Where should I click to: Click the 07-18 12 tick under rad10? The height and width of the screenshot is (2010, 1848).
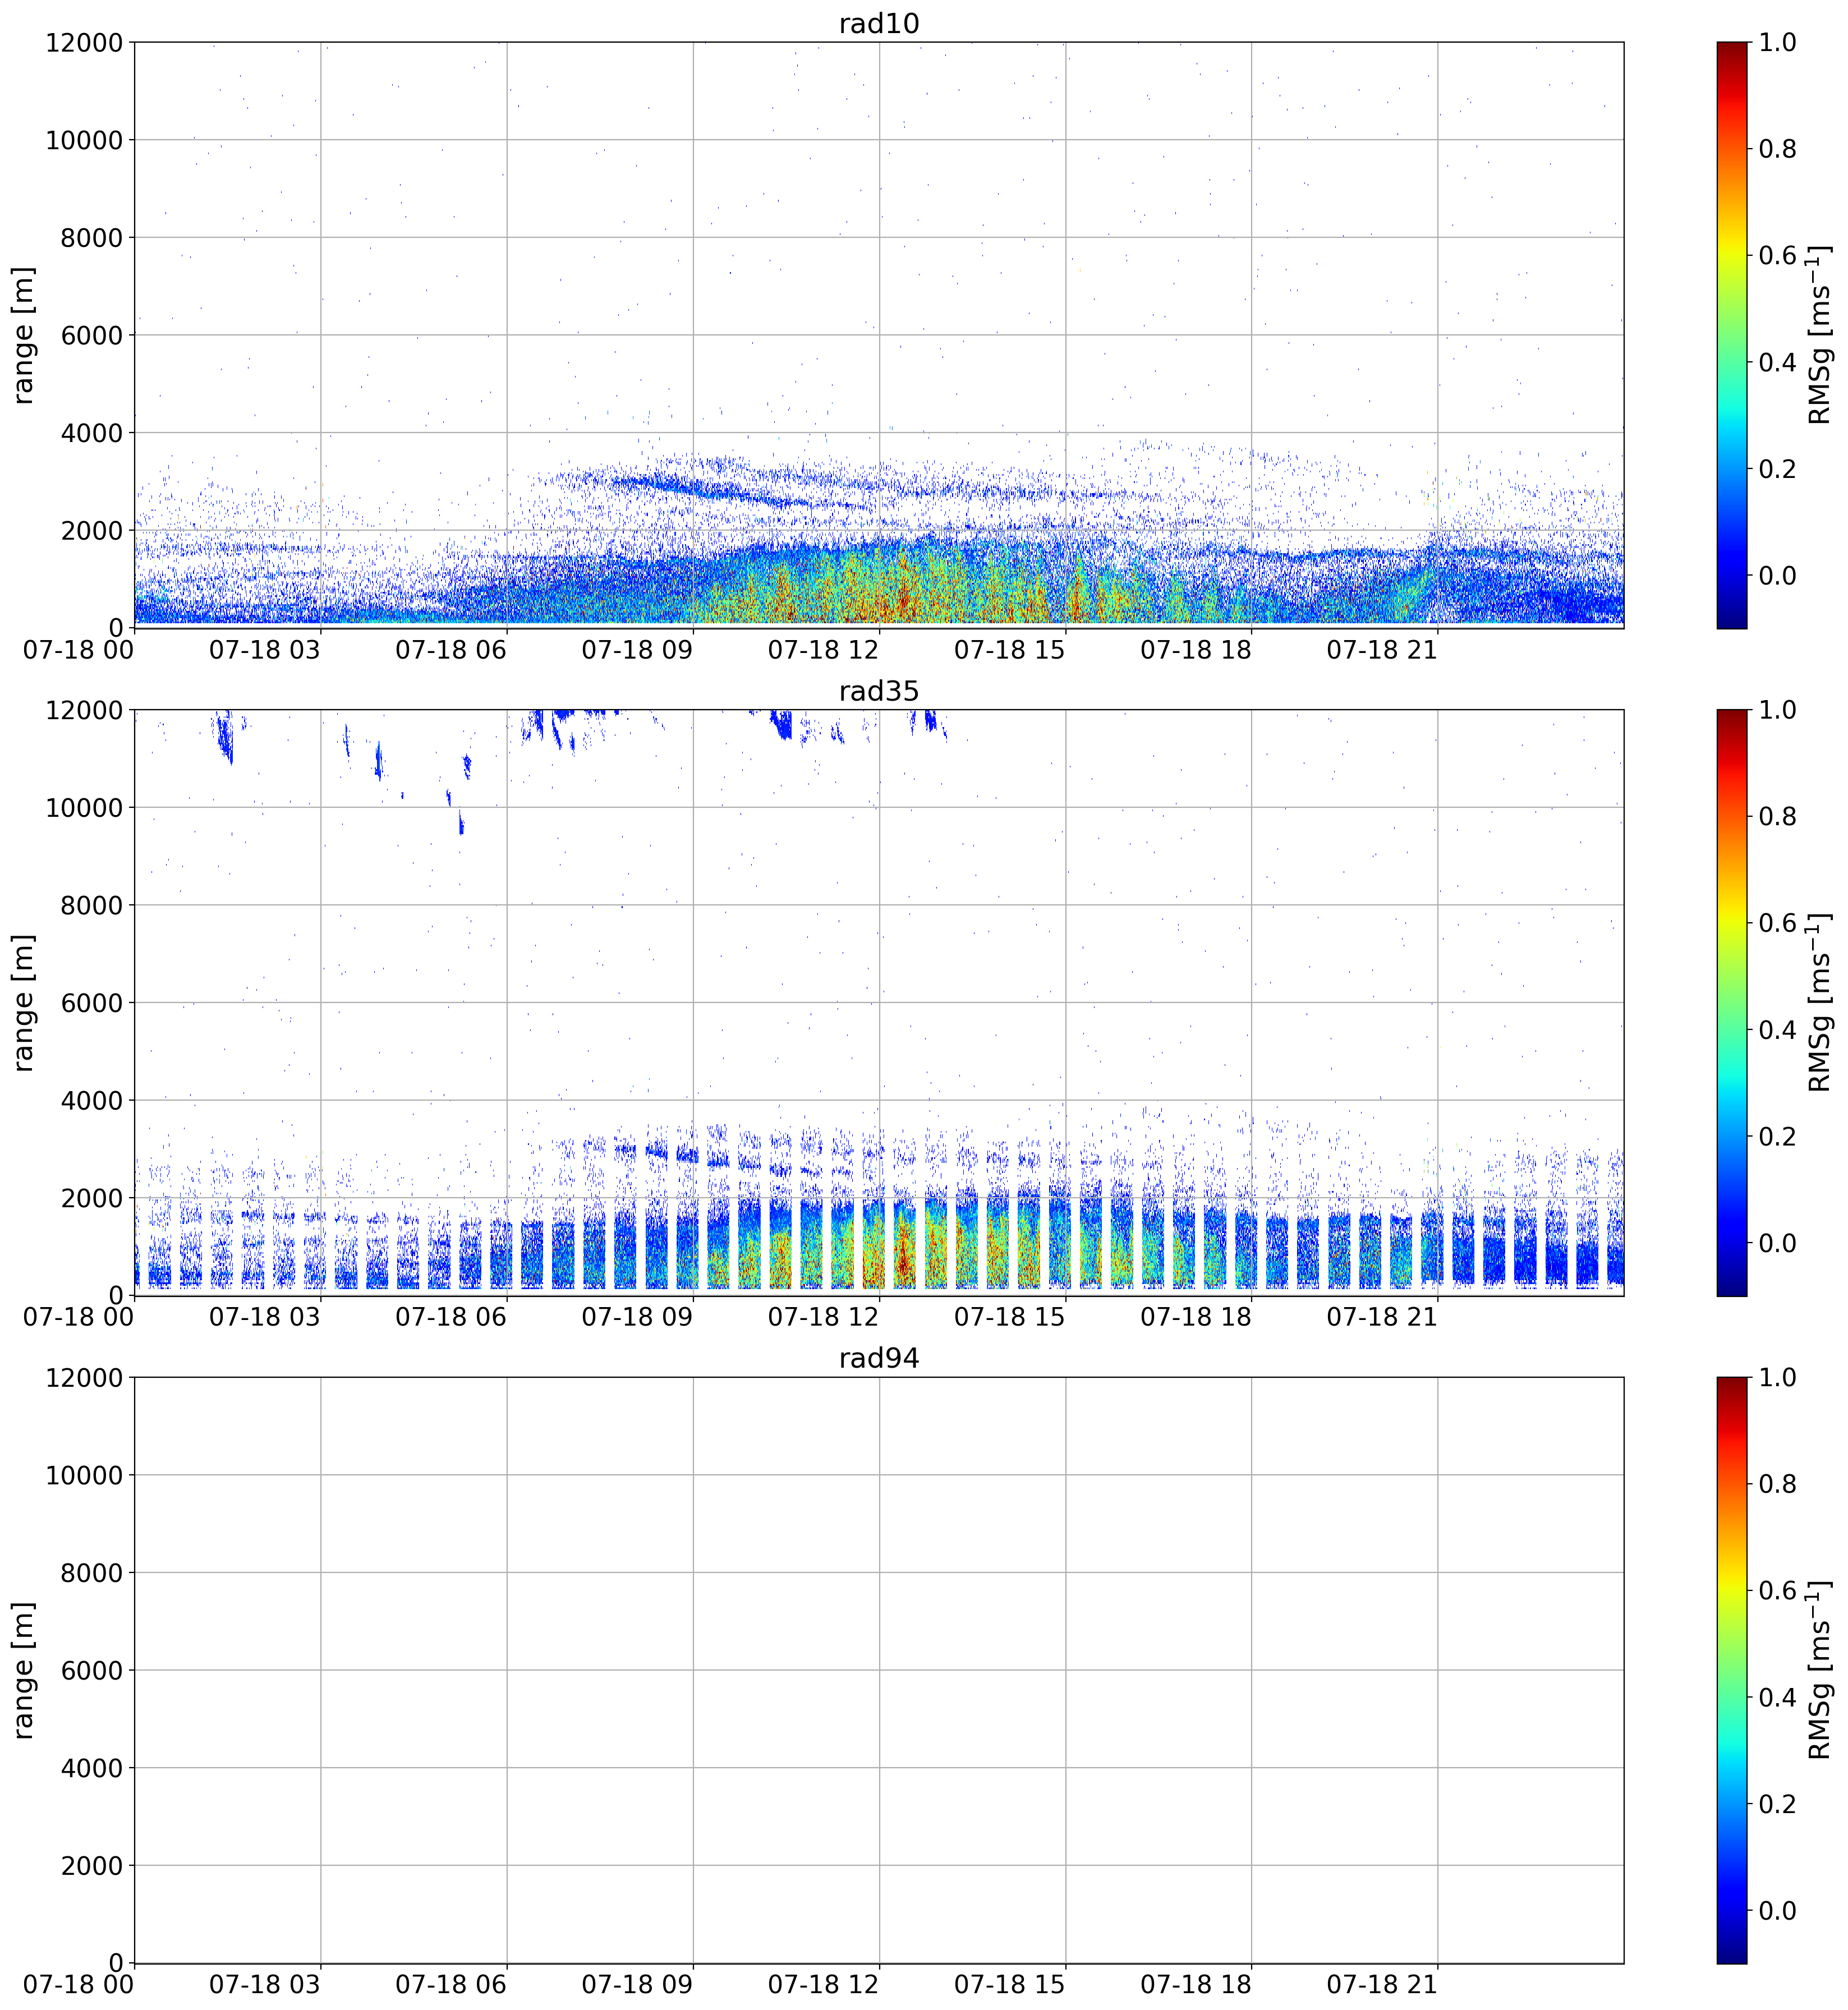click(x=823, y=650)
